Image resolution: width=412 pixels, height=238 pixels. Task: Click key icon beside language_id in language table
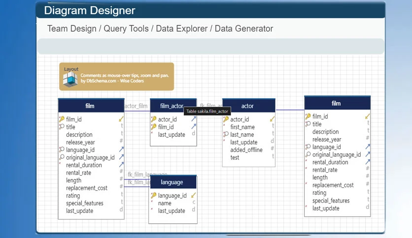[154, 195]
